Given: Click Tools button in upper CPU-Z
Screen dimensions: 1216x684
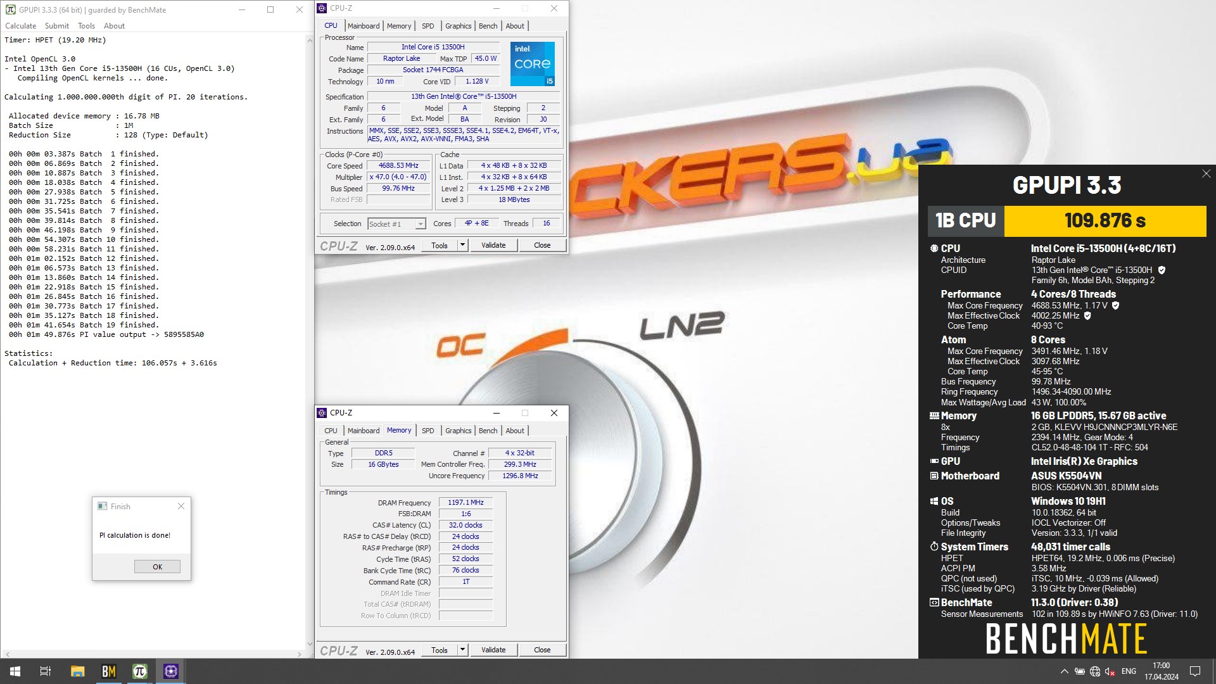Looking at the screenshot, I should [440, 246].
